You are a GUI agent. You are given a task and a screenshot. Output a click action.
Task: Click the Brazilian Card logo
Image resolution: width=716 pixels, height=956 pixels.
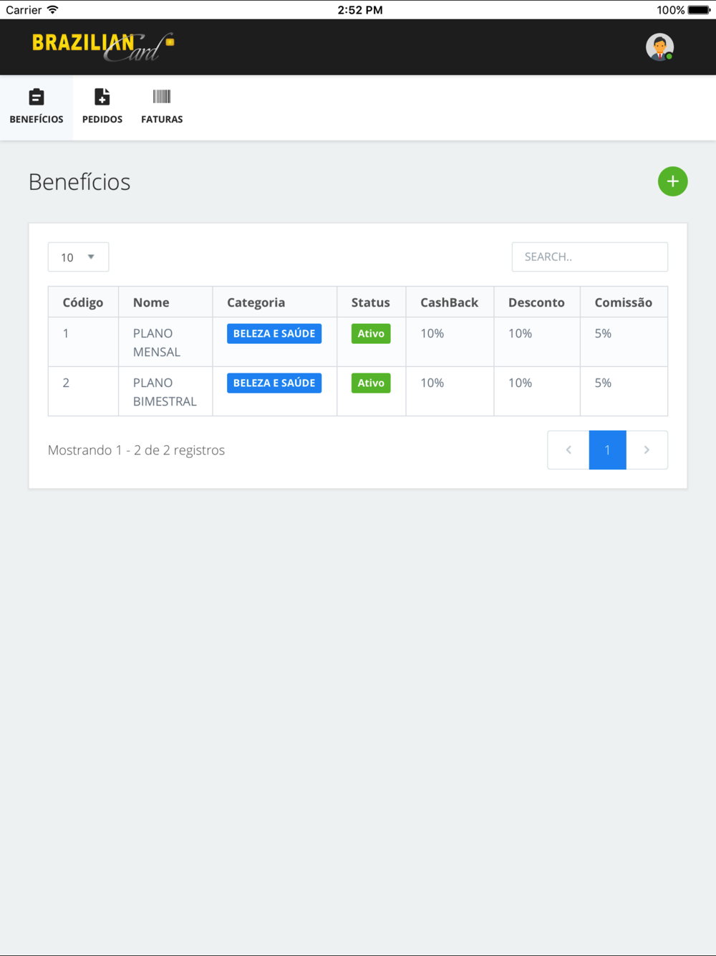(102, 47)
